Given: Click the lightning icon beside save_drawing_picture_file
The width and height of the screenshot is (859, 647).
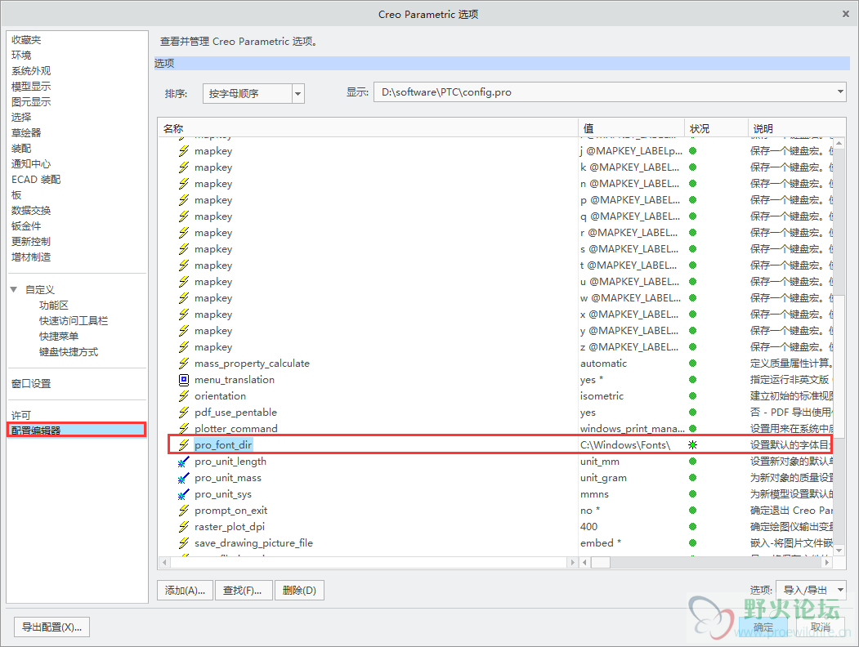Looking at the screenshot, I should pos(184,543).
